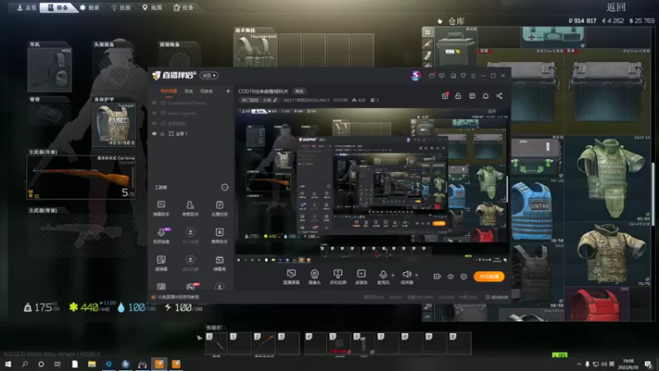The image size is (659, 371).
Task: Open the streaming app hamburger menu
Action: pyautogui.click(x=473, y=76)
